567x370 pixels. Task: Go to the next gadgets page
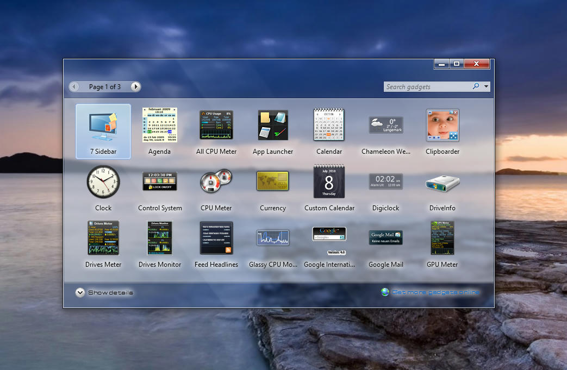[135, 86]
